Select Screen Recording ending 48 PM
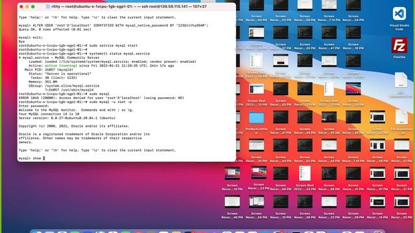The height and width of the screenshot is (233, 415). 256,5
